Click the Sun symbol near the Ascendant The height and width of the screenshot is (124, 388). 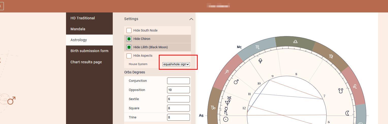click(225, 119)
